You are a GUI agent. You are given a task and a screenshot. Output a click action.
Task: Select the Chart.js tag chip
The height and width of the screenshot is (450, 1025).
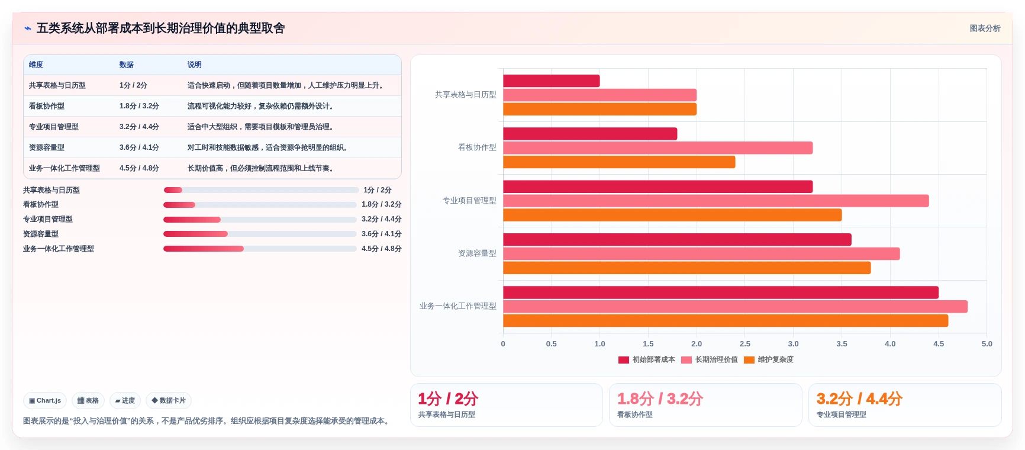point(45,401)
